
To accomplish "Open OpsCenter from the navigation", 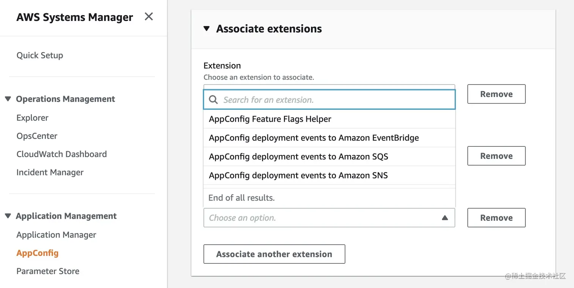I will [37, 136].
